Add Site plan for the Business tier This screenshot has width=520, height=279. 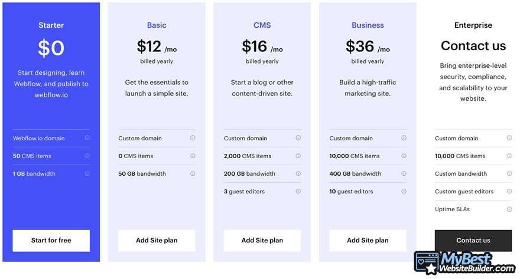click(x=368, y=241)
